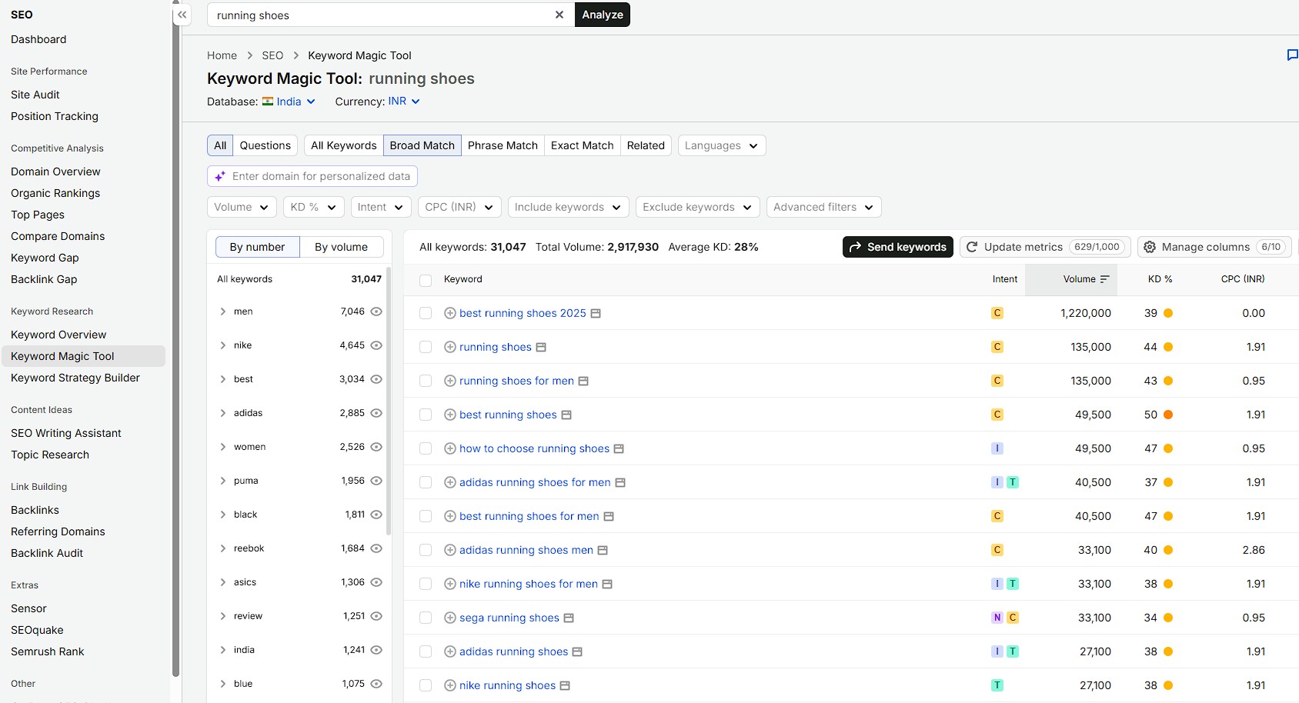Open the Include keywords dropdown
This screenshot has height=703, width=1299.
point(568,207)
